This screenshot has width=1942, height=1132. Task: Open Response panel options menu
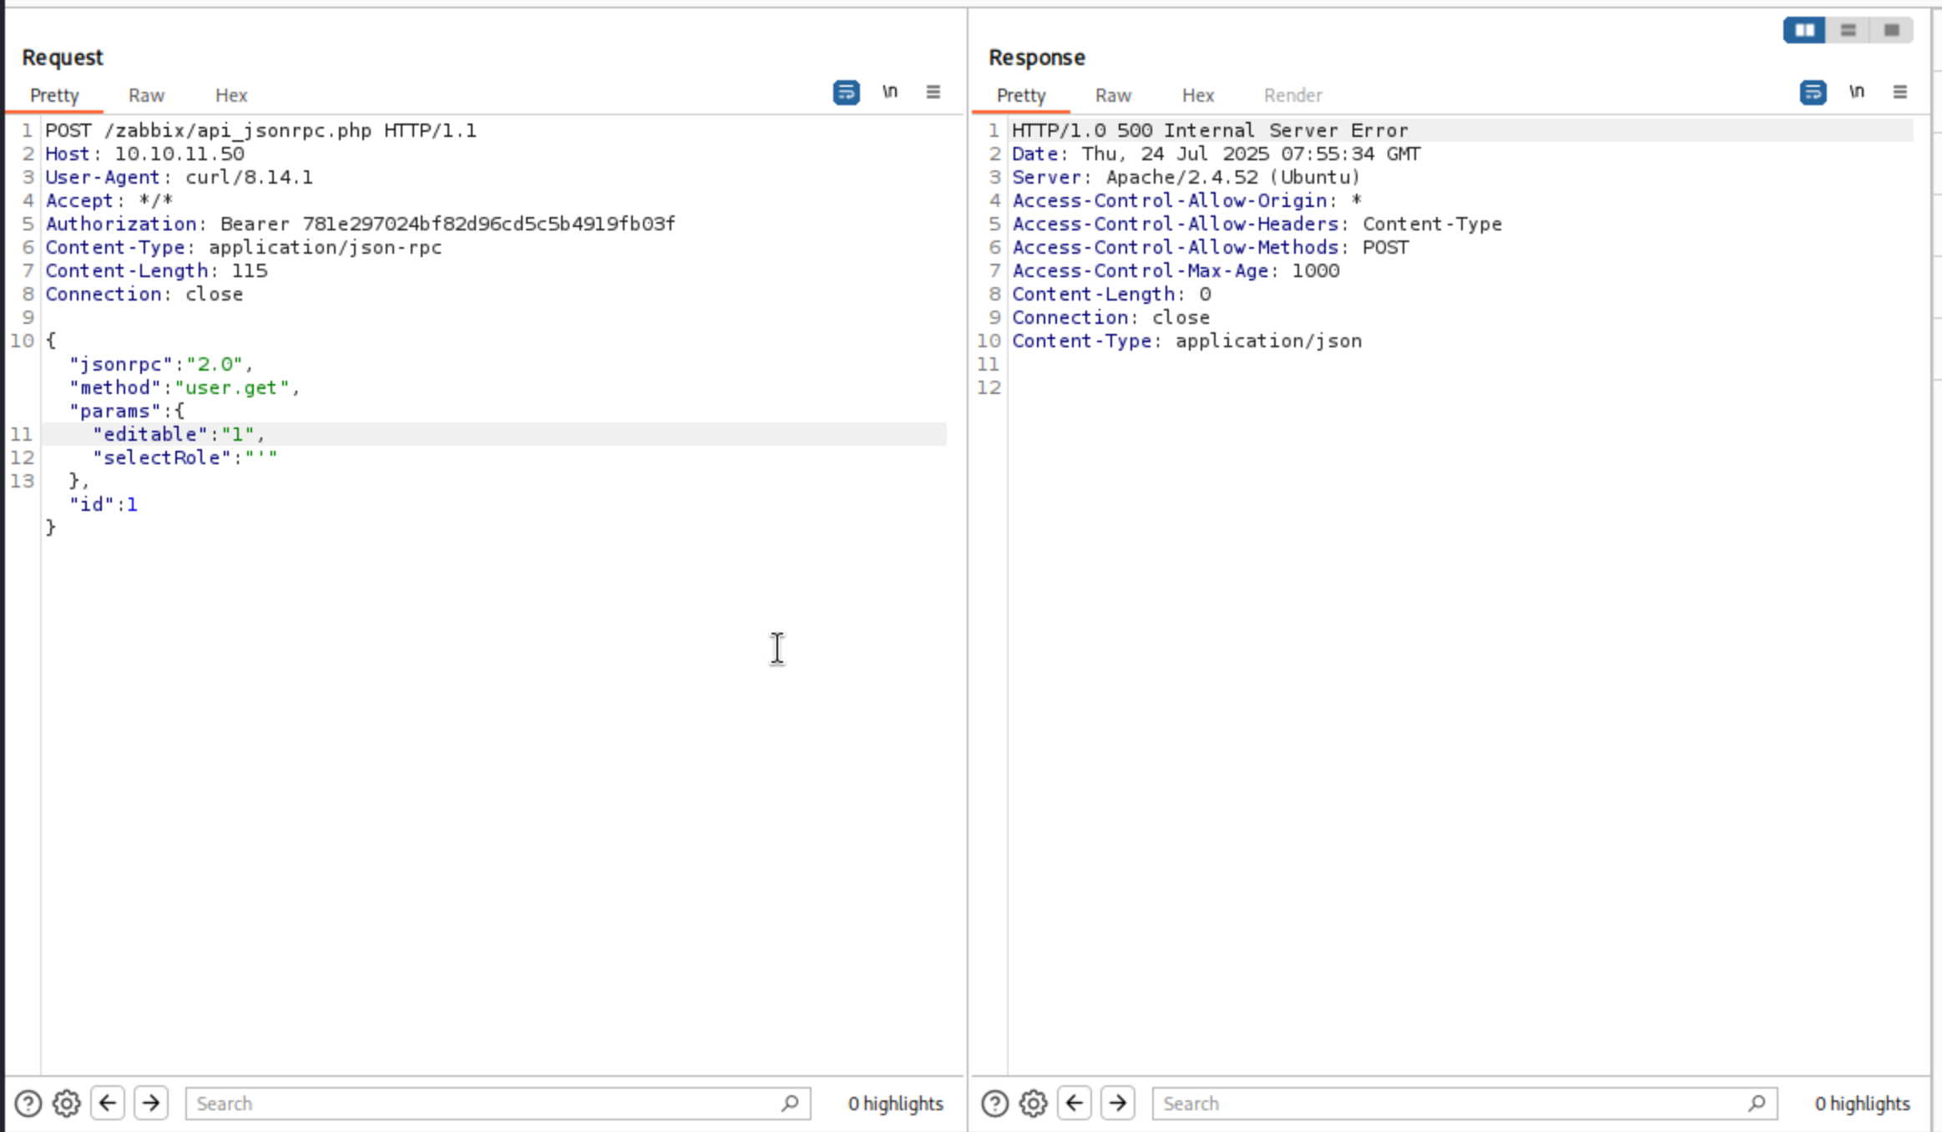point(1900,92)
